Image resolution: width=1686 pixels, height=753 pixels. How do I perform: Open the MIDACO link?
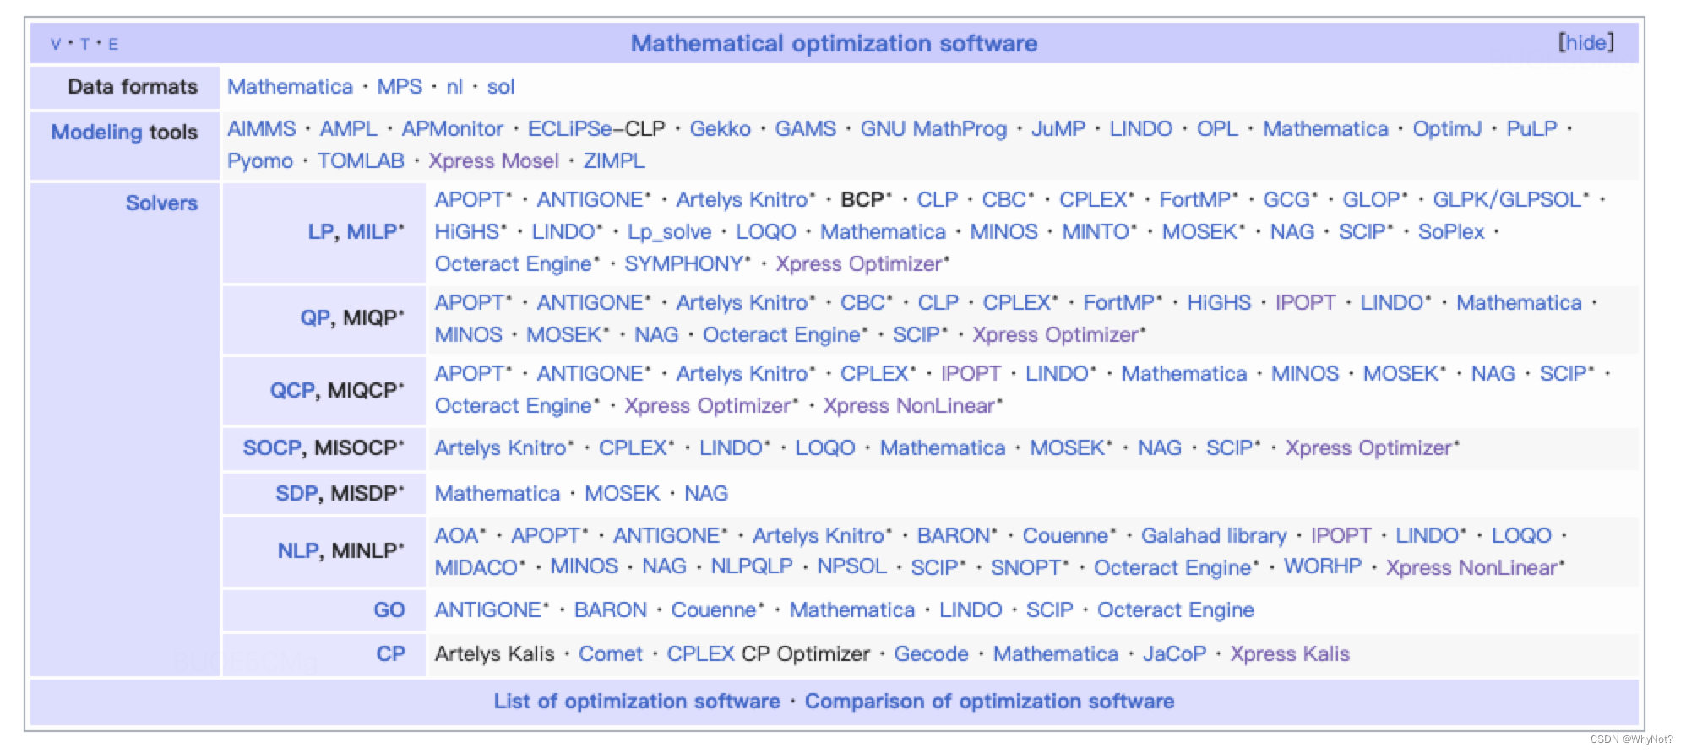click(x=476, y=567)
